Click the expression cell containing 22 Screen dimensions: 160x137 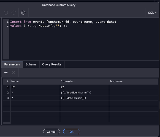tap(84, 87)
